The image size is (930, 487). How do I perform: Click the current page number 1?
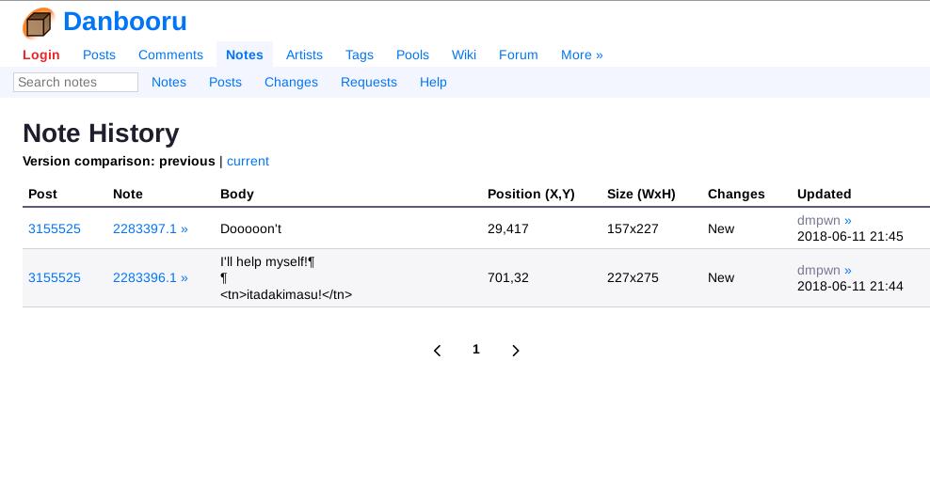tap(475, 350)
